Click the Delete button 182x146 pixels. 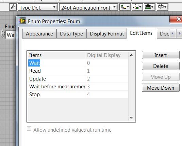(161, 66)
